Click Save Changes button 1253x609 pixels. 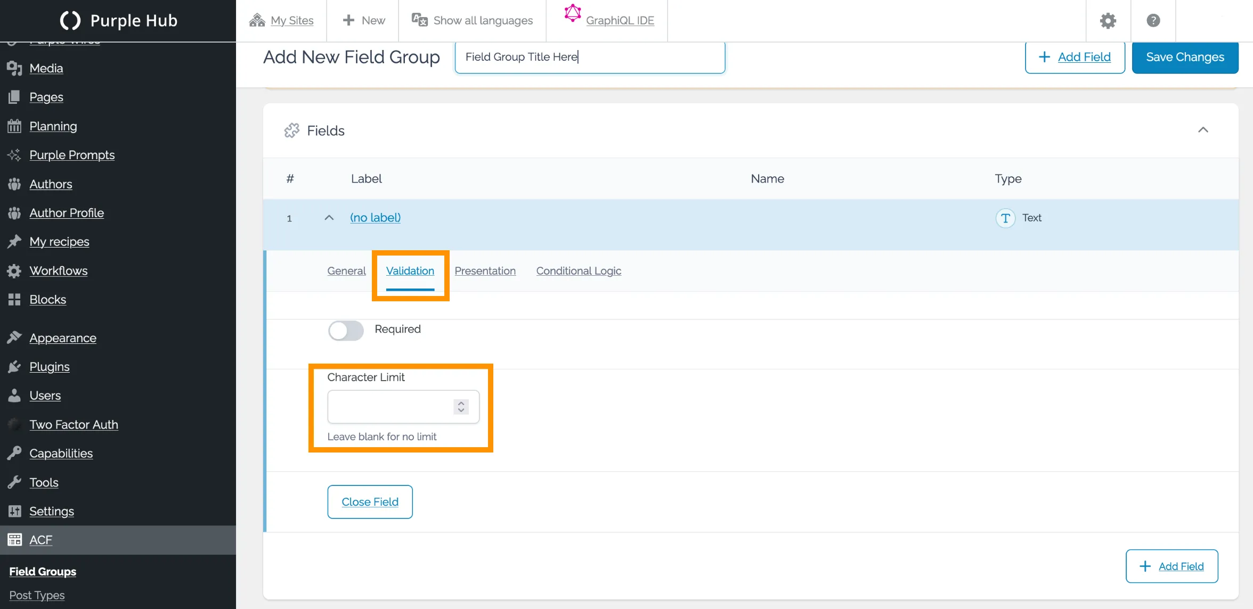[1185, 57]
